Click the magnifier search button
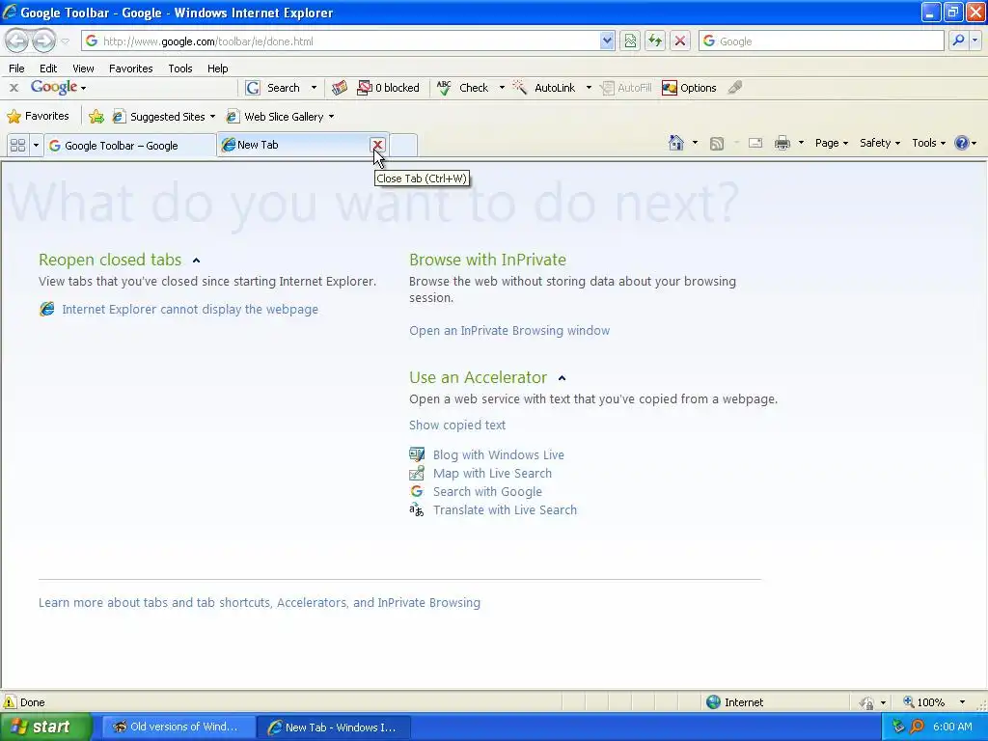 [x=958, y=41]
